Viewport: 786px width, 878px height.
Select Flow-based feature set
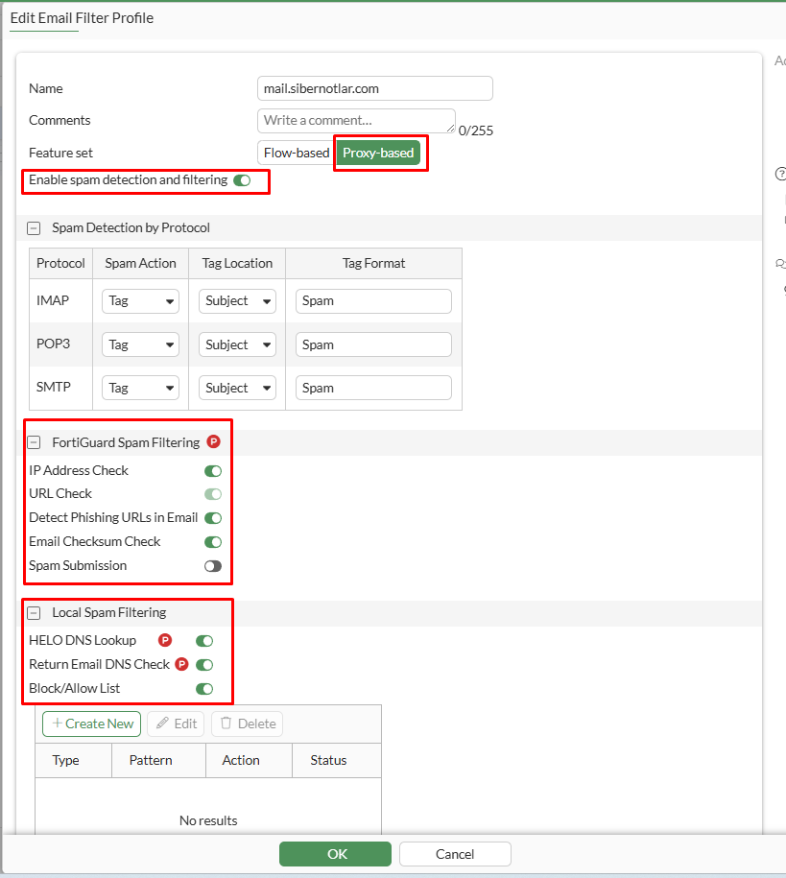pos(296,153)
